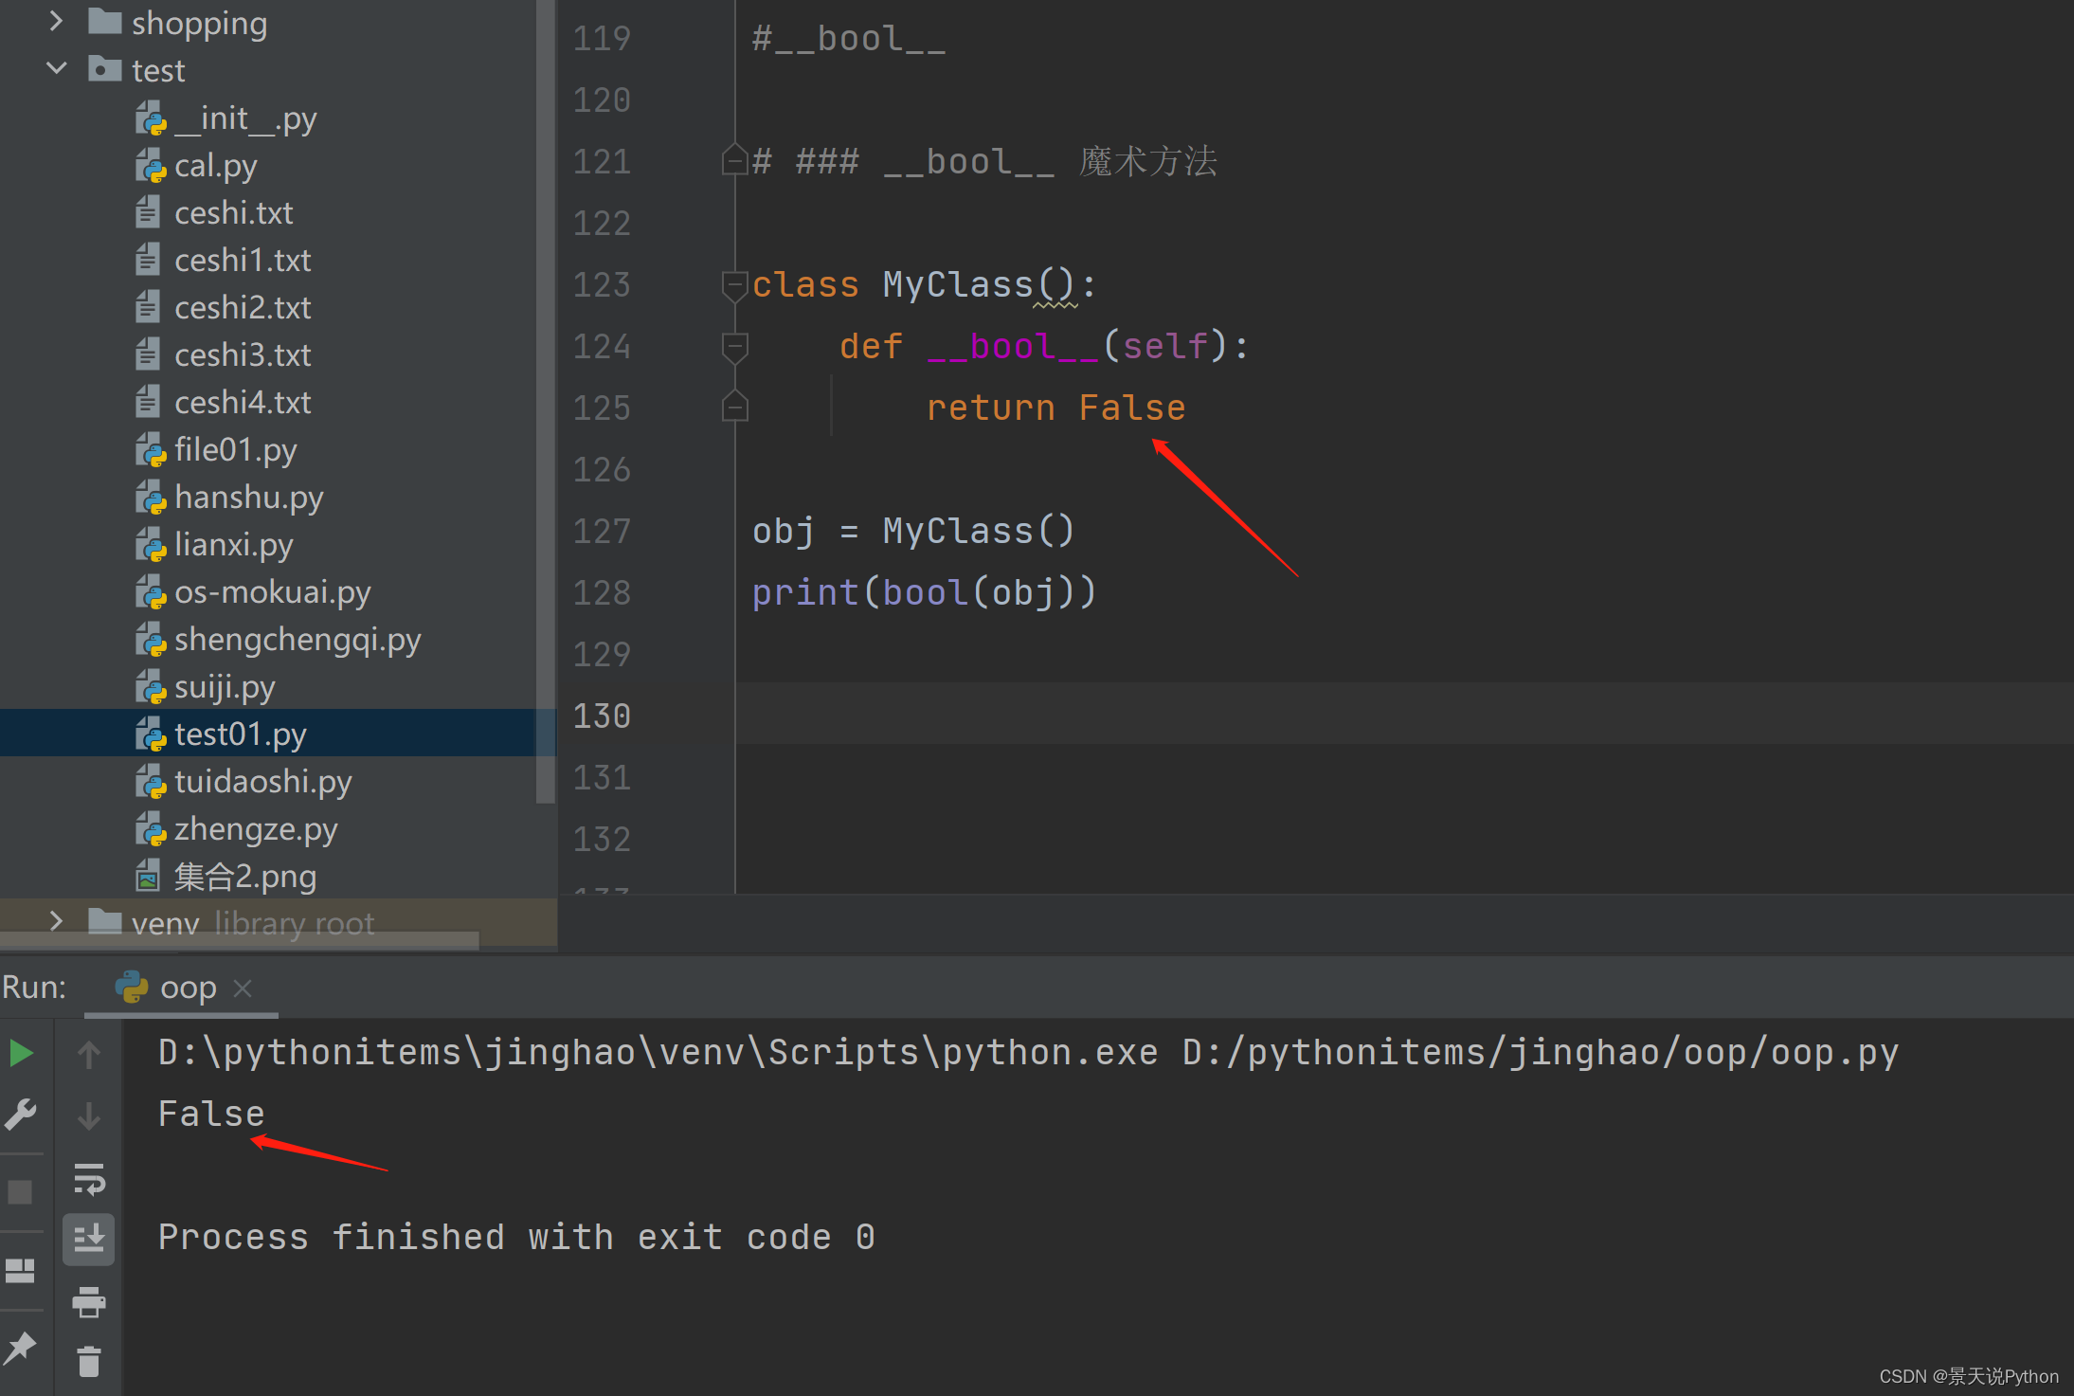Image resolution: width=2074 pixels, height=1396 pixels.
Task: Click 'class MyClass():' declaration
Action: [x=924, y=284]
